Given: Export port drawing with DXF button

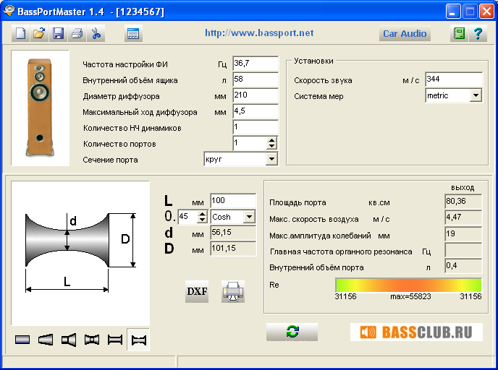Looking at the screenshot, I should click(197, 291).
